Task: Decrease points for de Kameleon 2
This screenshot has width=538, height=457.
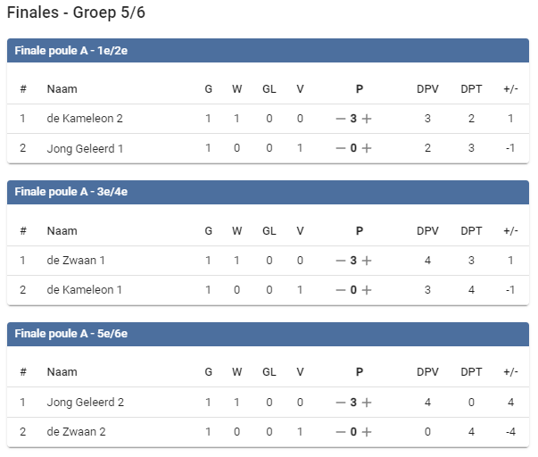Action: [x=340, y=119]
